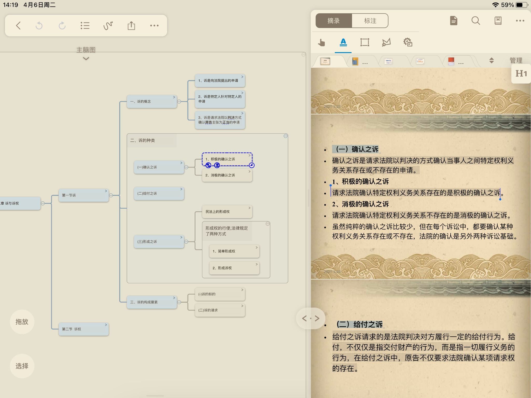Open the document search magnifier
This screenshot has height=398, width=531.
click(x=476, y=21)
